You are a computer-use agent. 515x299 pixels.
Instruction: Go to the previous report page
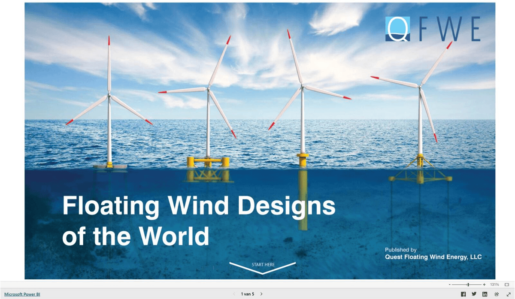[234, 294]
